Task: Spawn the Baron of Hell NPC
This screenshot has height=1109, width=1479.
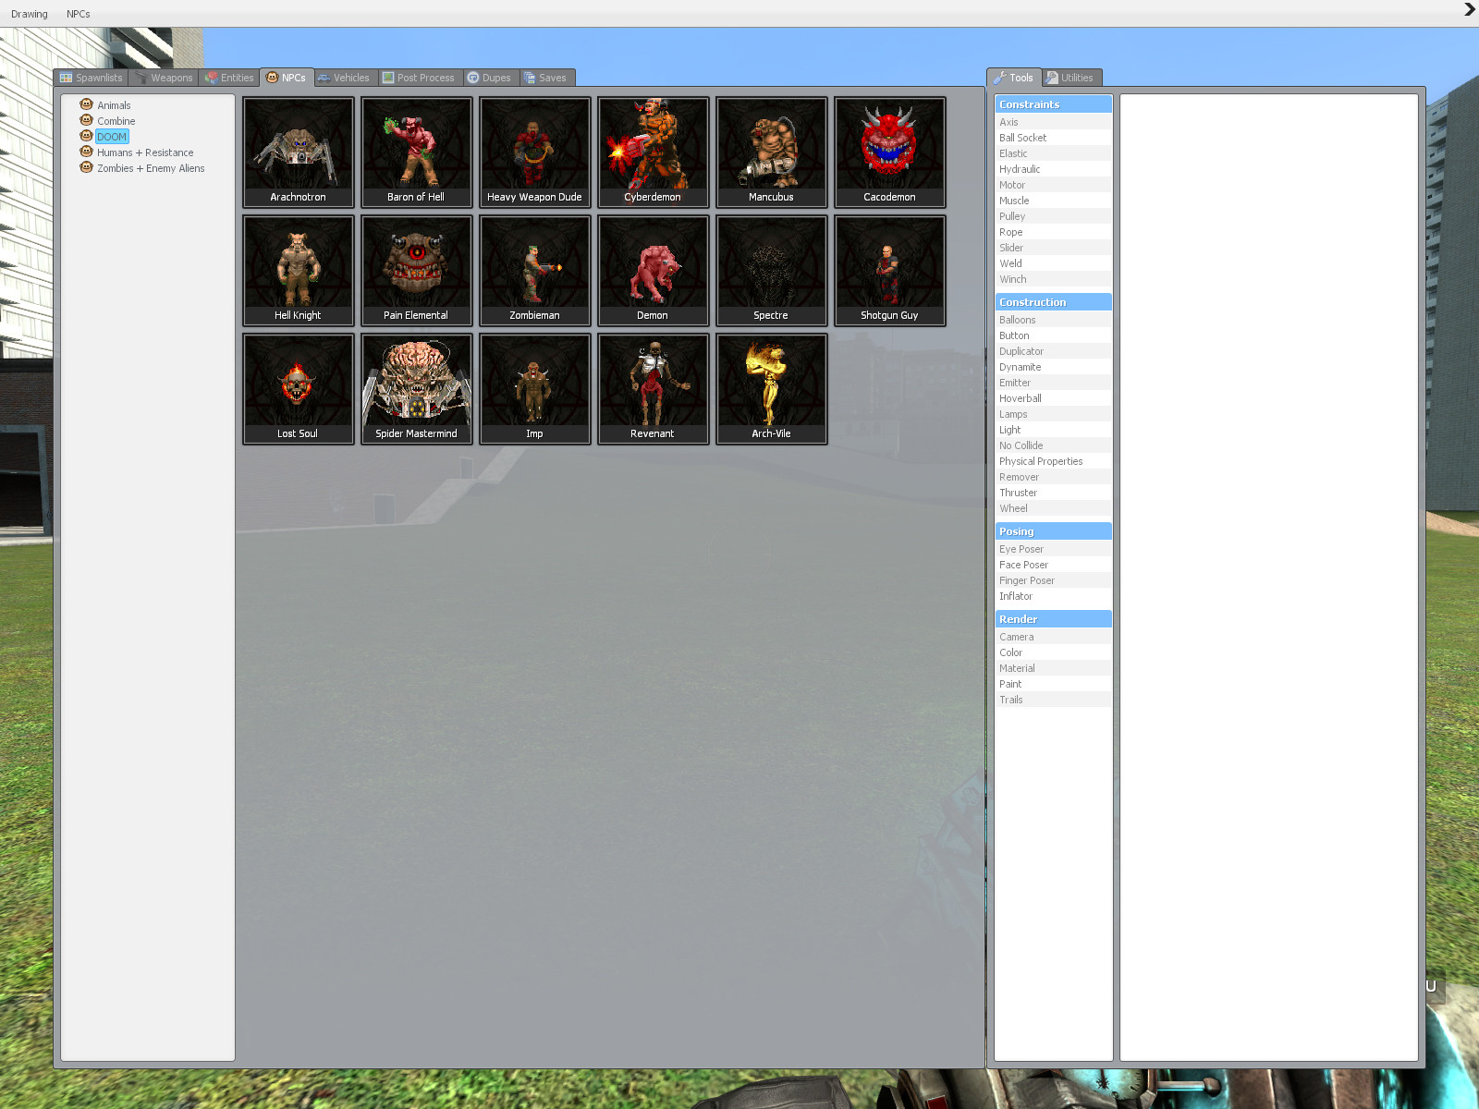Action: pos(416,152)
